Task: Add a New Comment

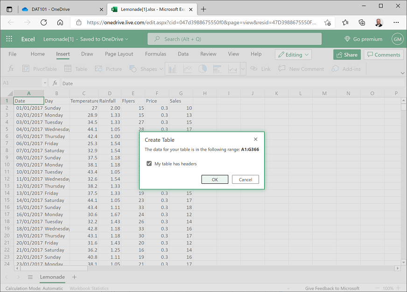Action: [x=301, y=69]
